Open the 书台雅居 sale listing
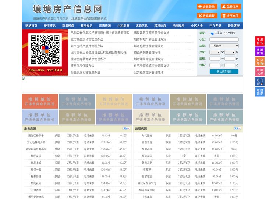 [36, 190]
